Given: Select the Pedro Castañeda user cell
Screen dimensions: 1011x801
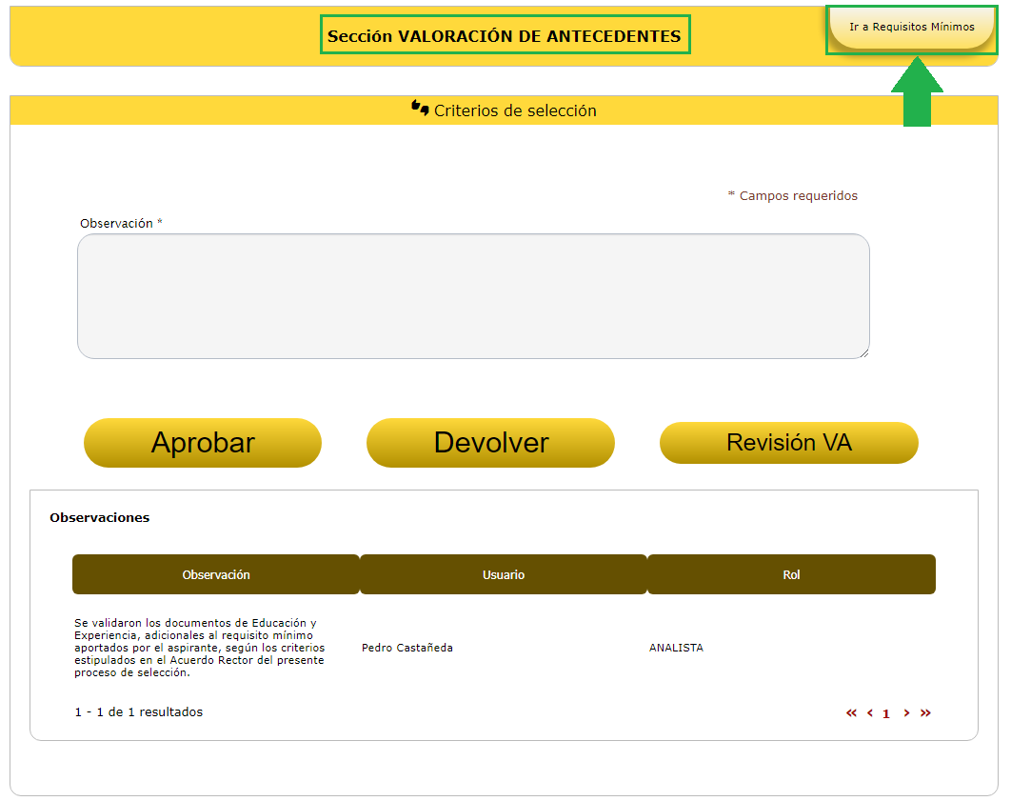Looking at the screenshot, I should (x=407, y=648).
